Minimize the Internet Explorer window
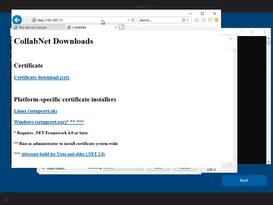 [x=190, y=14]
